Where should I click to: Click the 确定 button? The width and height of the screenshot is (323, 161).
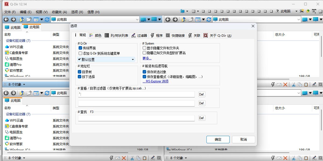(x=218, y=140)
